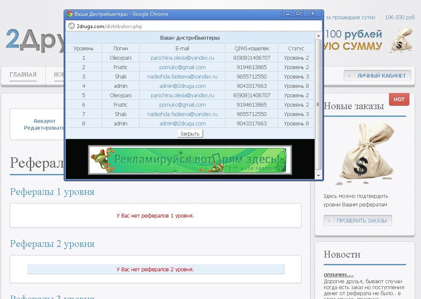Click QIWI number 9655712550 in row 3

252,76
